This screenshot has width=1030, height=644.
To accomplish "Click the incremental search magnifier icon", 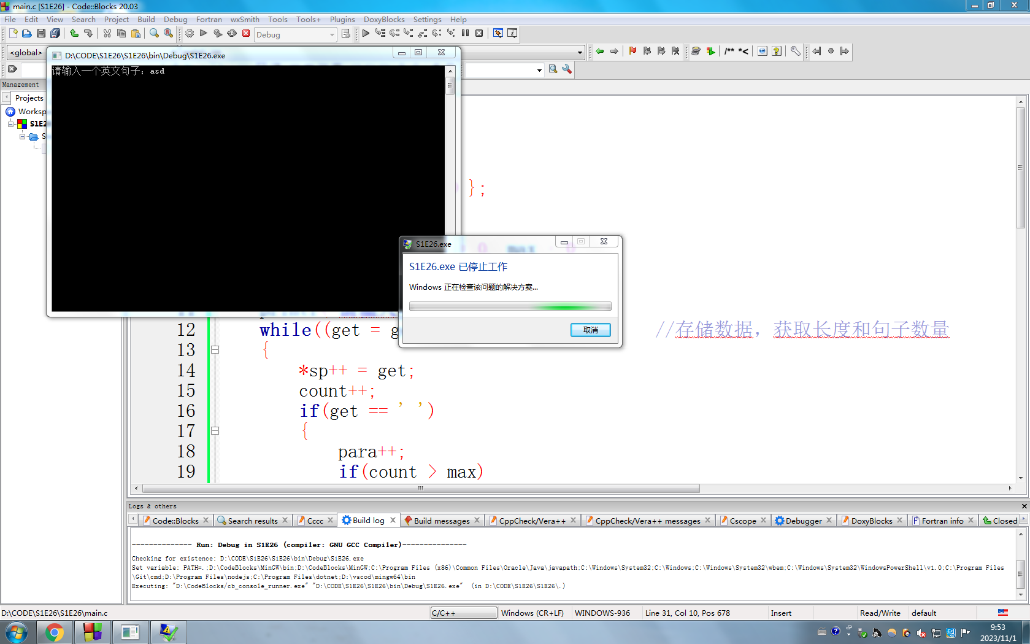I will pos(553,69).
